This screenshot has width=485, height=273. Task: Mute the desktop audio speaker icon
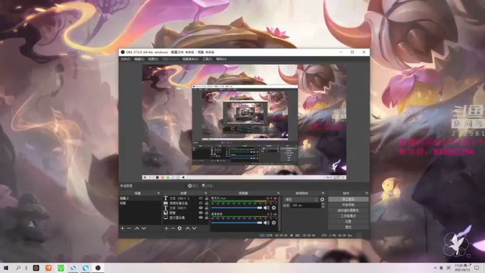pyautogui.click(x=266, y=223)
